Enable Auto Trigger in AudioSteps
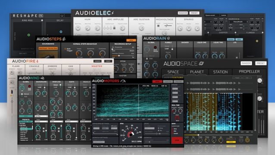This screenshot has height=155, width=275. pos(65,49)
